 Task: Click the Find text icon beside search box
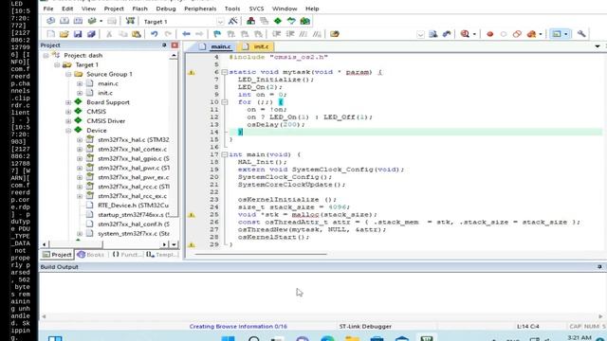click(433, 34)
